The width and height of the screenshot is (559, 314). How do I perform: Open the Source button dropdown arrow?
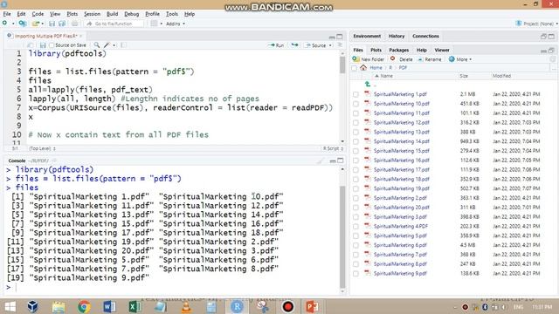click(330, 45)
